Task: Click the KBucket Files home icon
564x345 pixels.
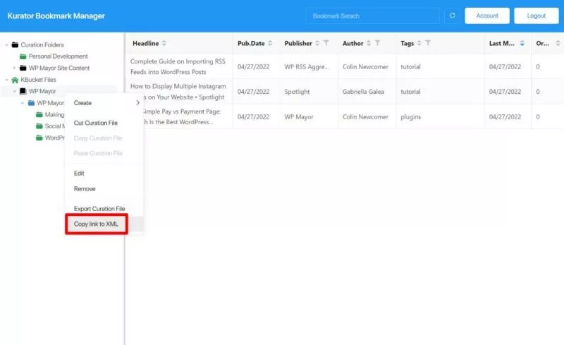Action: 15,80
